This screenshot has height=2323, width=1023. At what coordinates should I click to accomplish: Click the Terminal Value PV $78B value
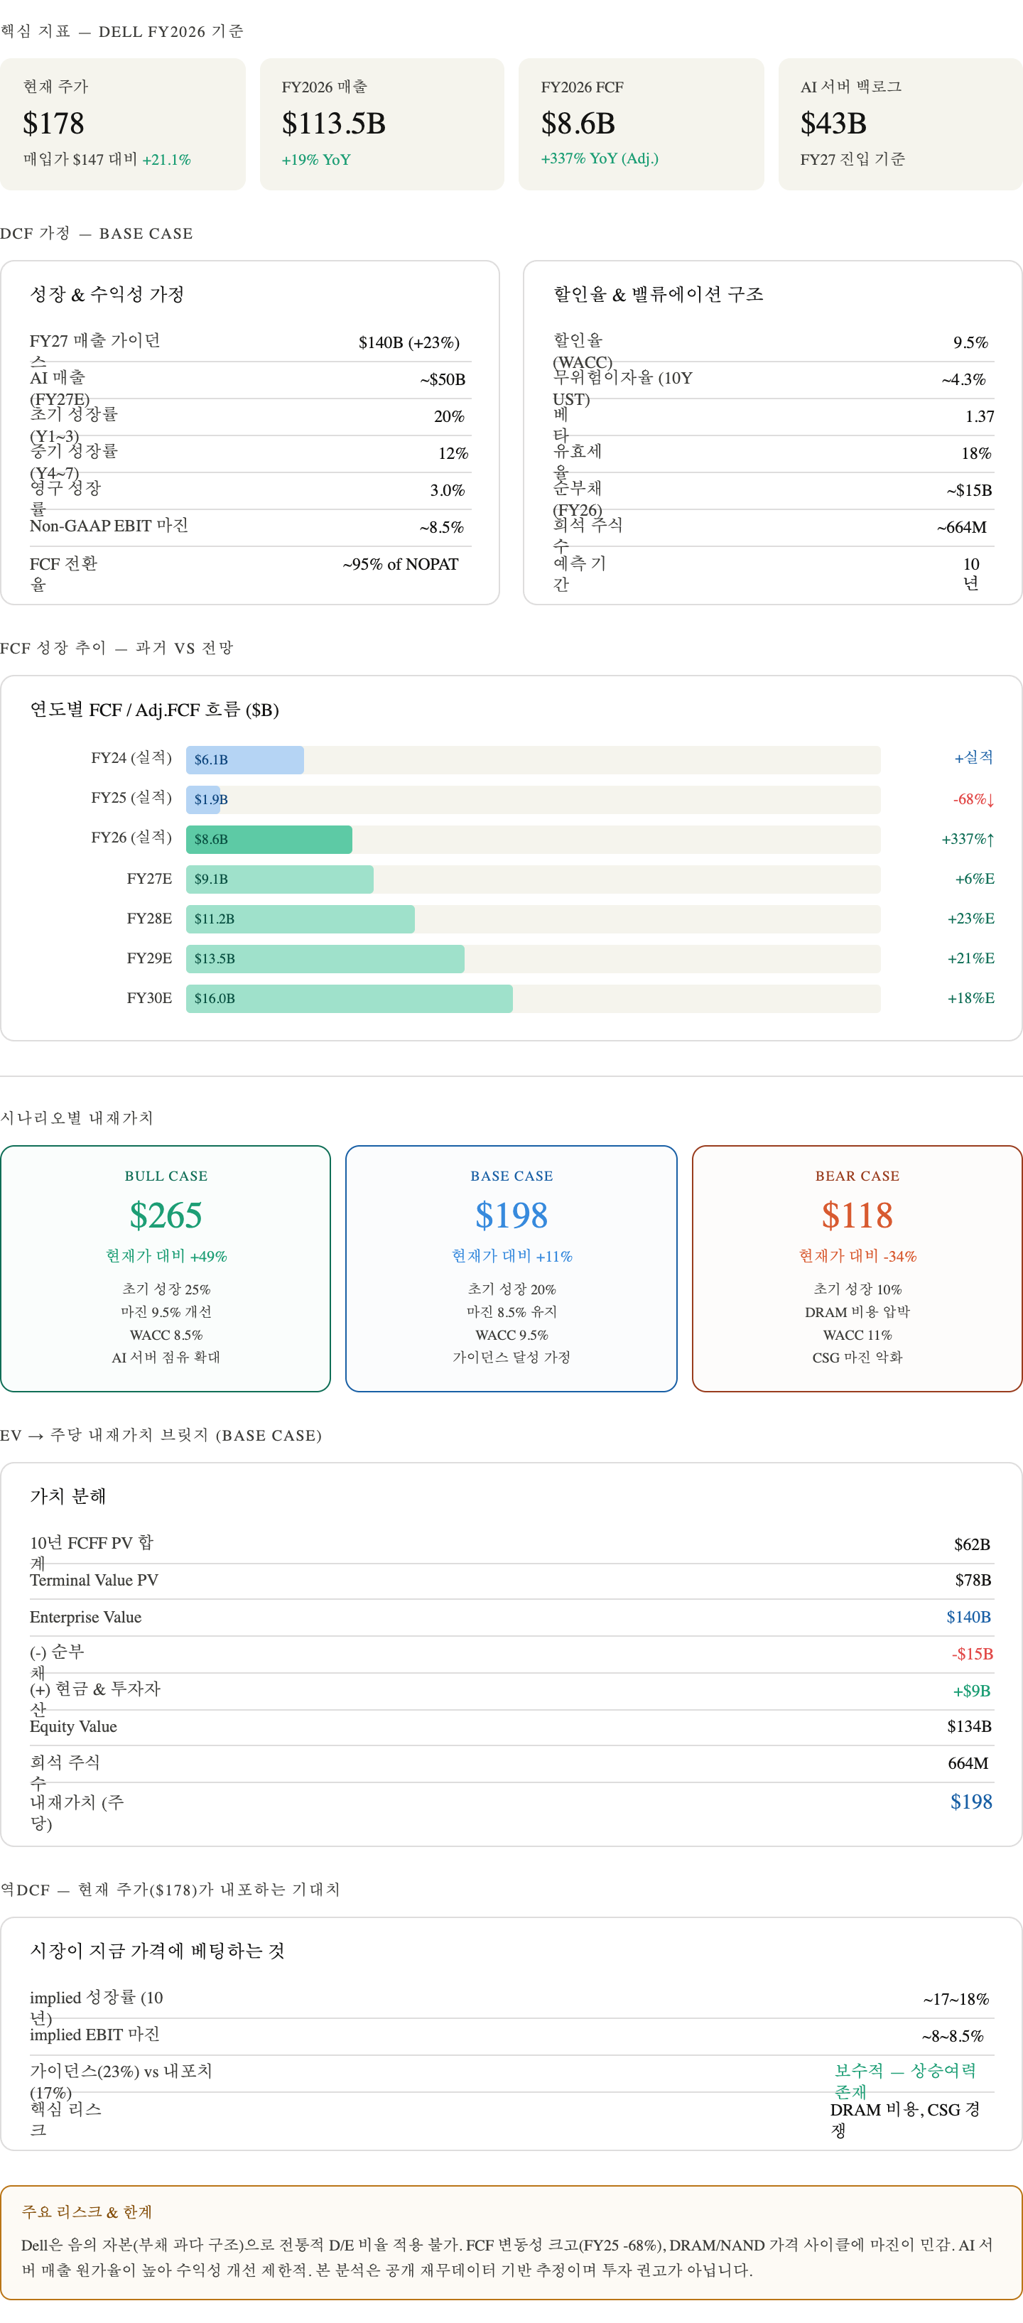coord(973,1580)
